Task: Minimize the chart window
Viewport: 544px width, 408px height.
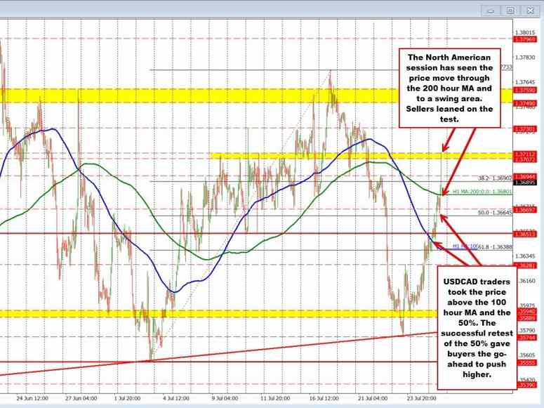Action: [x=491, y=11]
